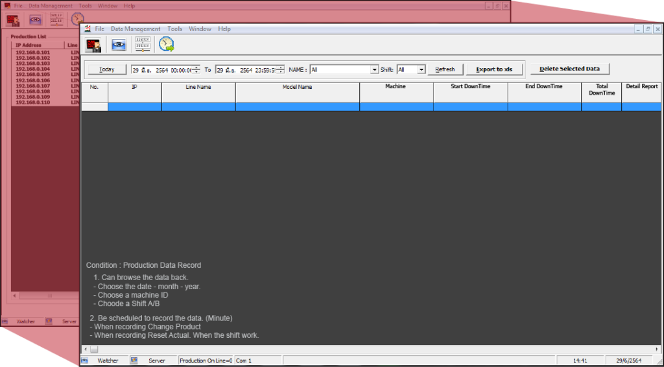Click the horizontal scrollbar's right arrow
The height and width of the screenshot is (367, 664).
(x=657, y=349)
